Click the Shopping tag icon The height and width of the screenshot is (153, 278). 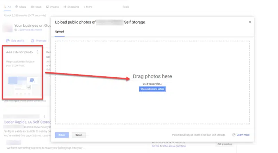(x=65, y=7)
